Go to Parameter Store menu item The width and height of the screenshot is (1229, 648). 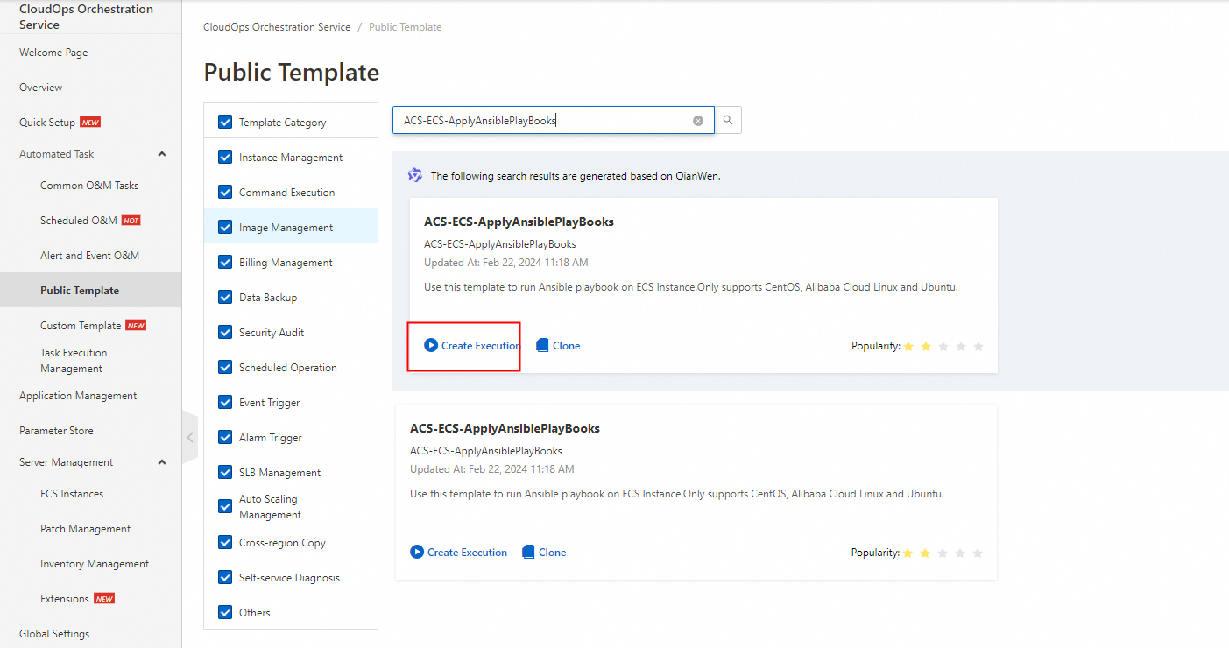click(56, 431)
